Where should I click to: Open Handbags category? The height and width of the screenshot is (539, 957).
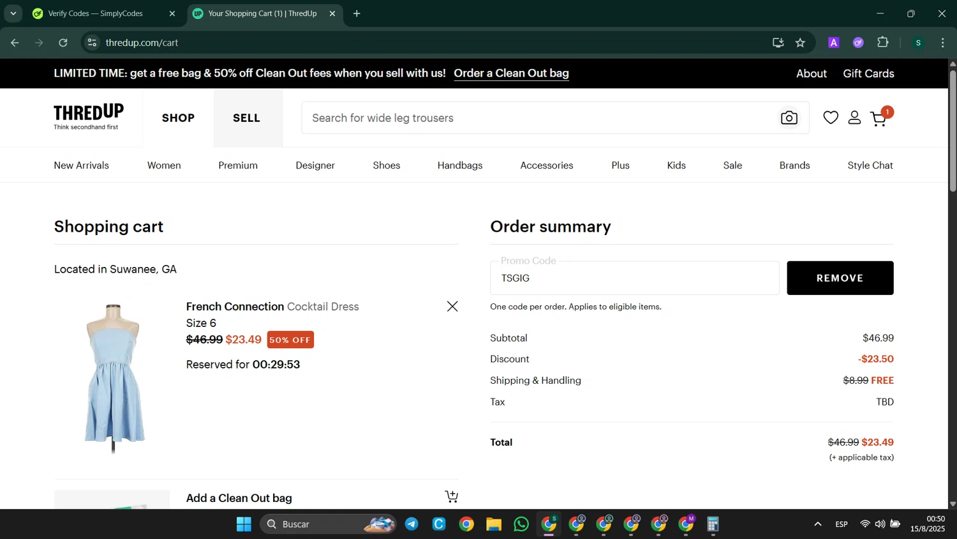[460, 165]
